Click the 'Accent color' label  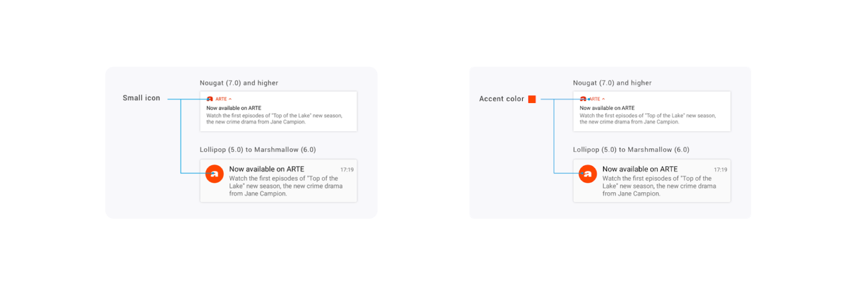(502, 99)
